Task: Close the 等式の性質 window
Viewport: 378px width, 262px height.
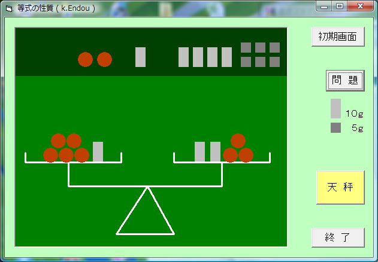Action: click(360, 6)
